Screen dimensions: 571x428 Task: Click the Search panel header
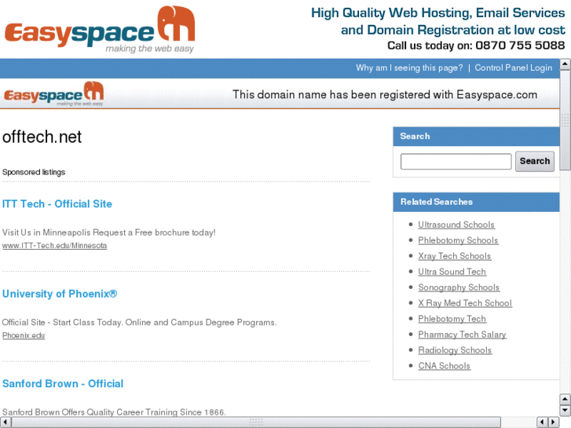[476, 137]
